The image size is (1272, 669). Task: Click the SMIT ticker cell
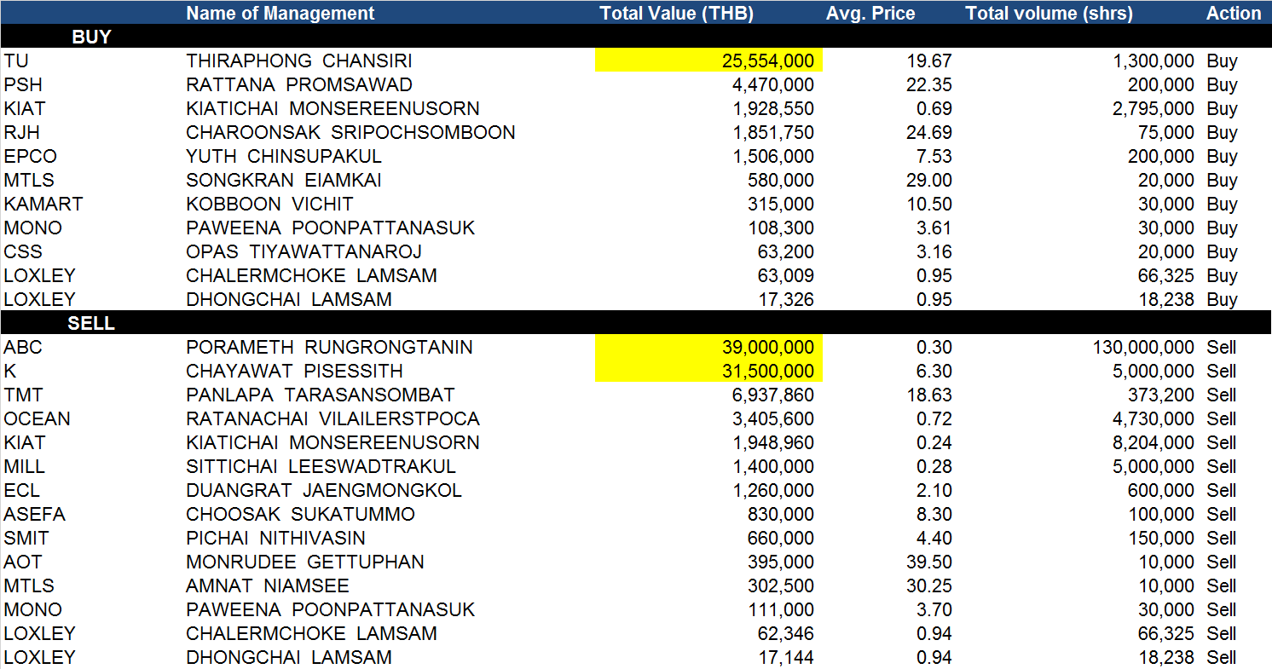26,538
